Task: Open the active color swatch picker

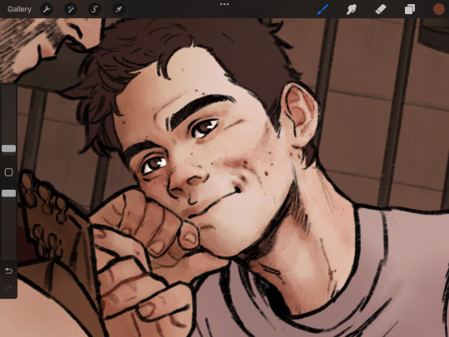Action: pos(438,9)
